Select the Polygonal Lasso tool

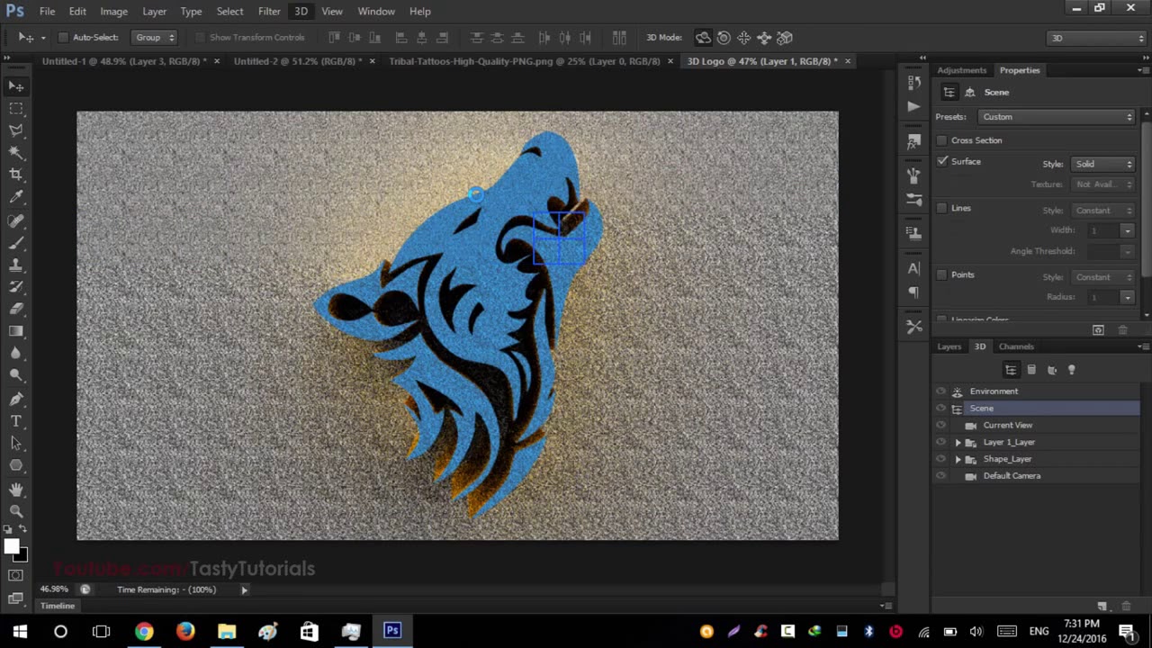pos(16,130)
